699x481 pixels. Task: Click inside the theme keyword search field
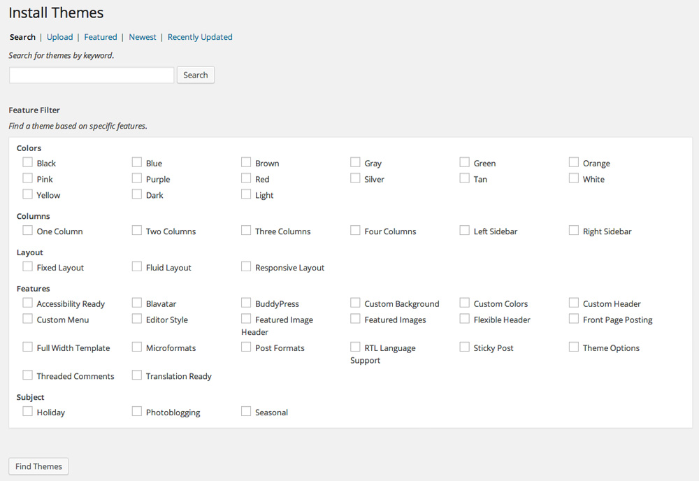91,75
